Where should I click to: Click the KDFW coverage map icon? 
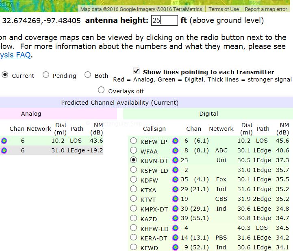176,180
